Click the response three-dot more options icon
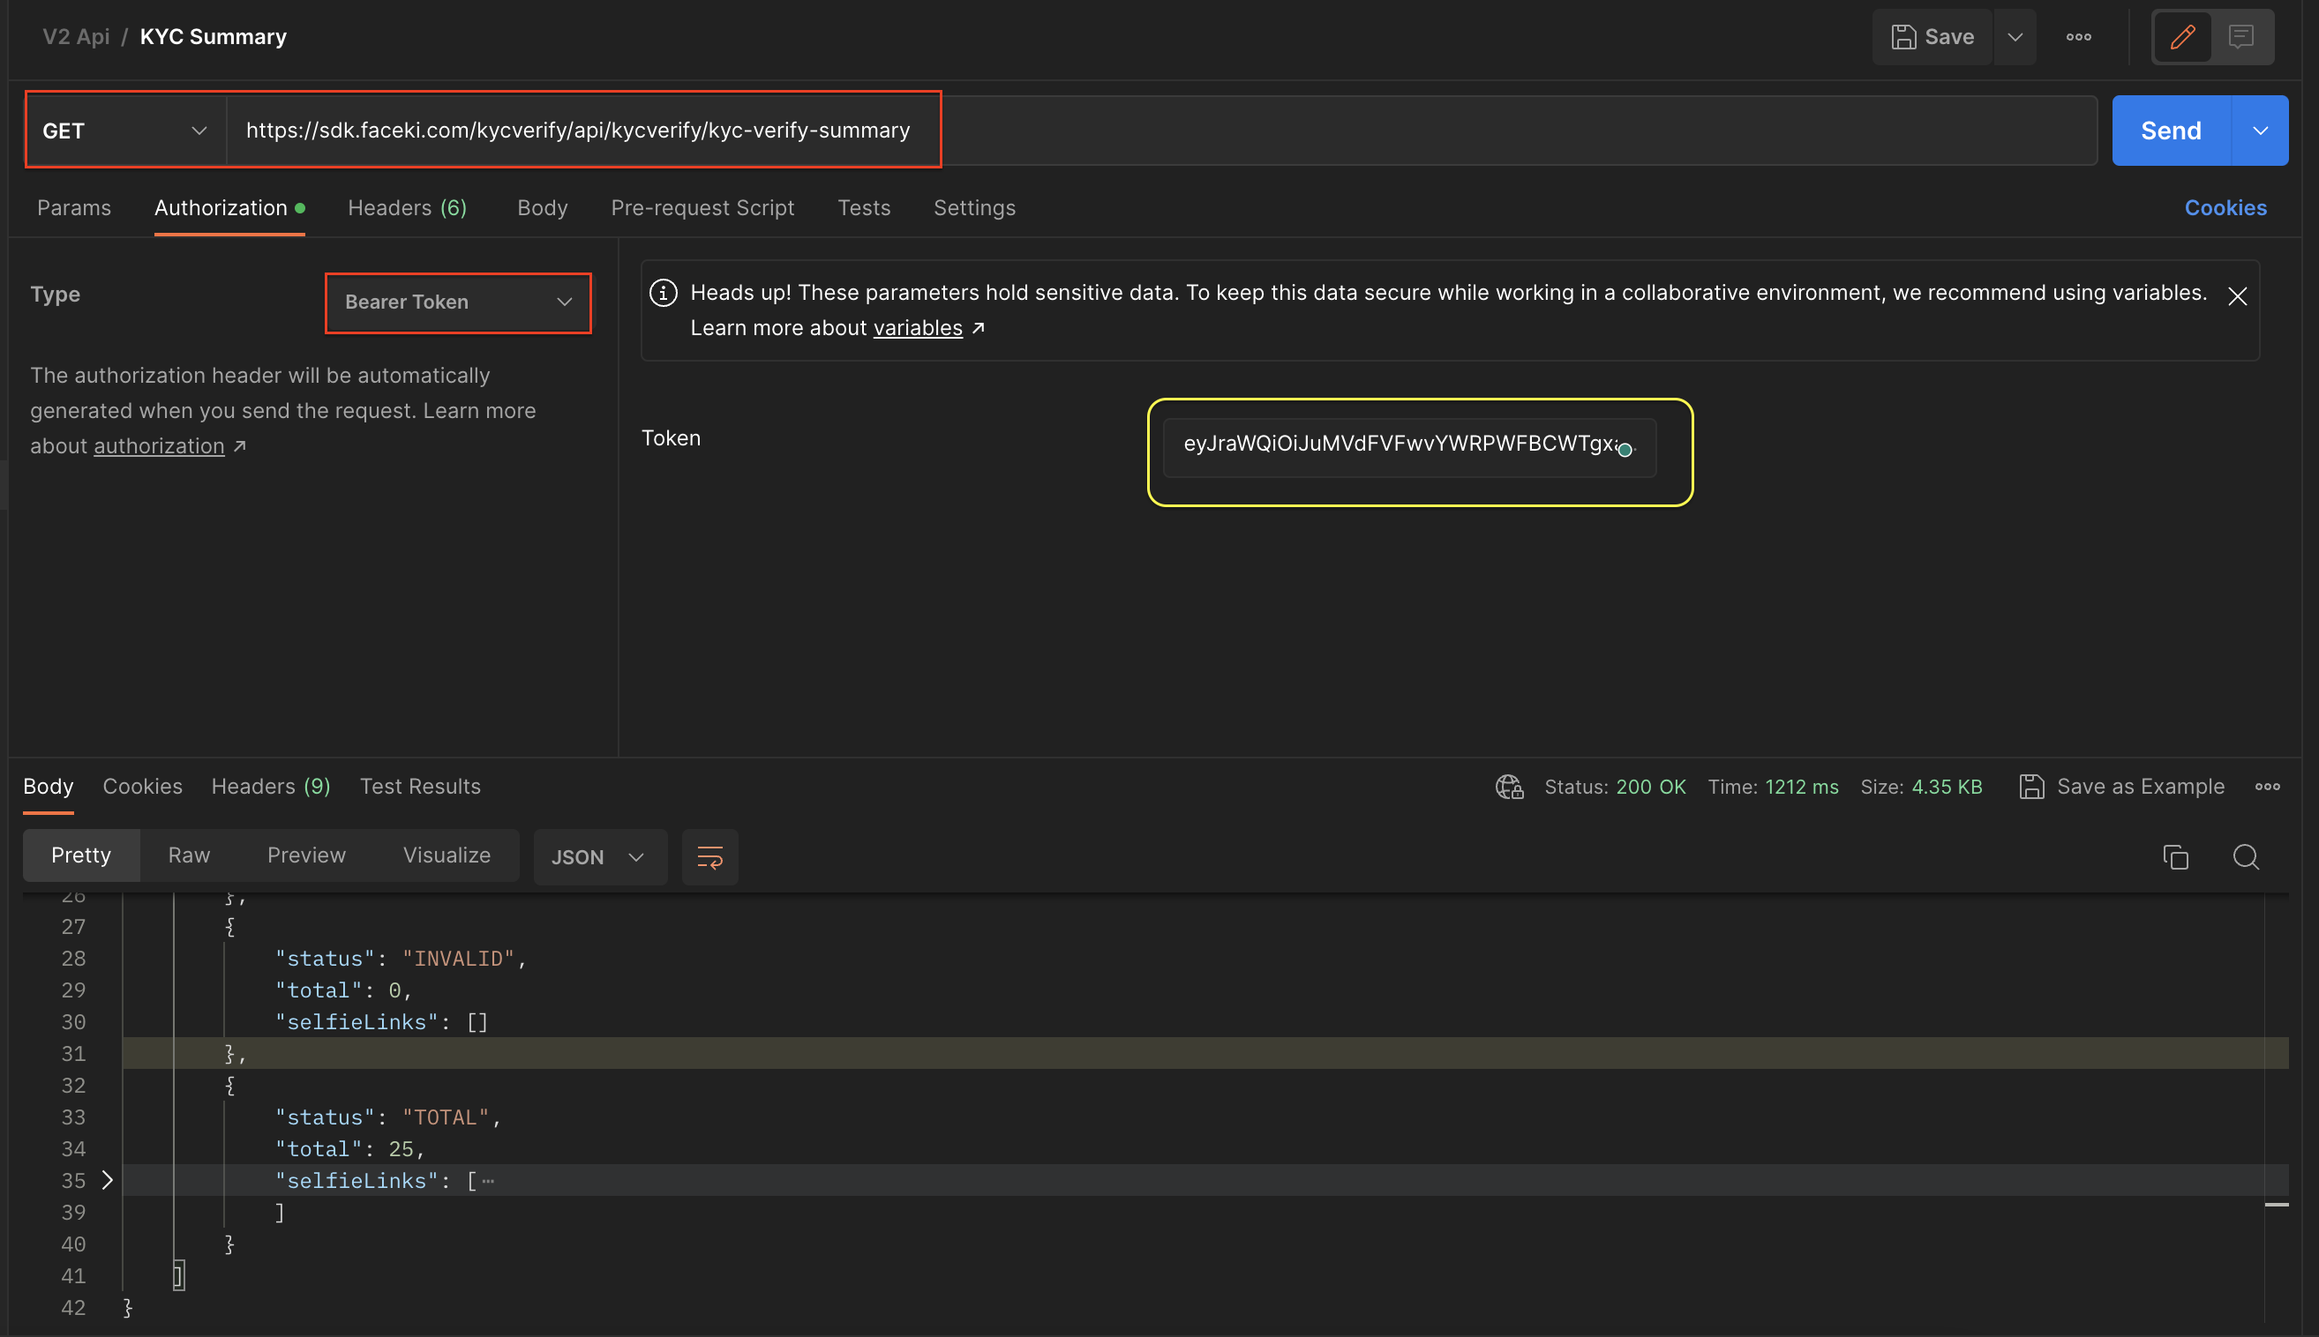Viewport: 2319px width, 1337px height. point(2267,787)
